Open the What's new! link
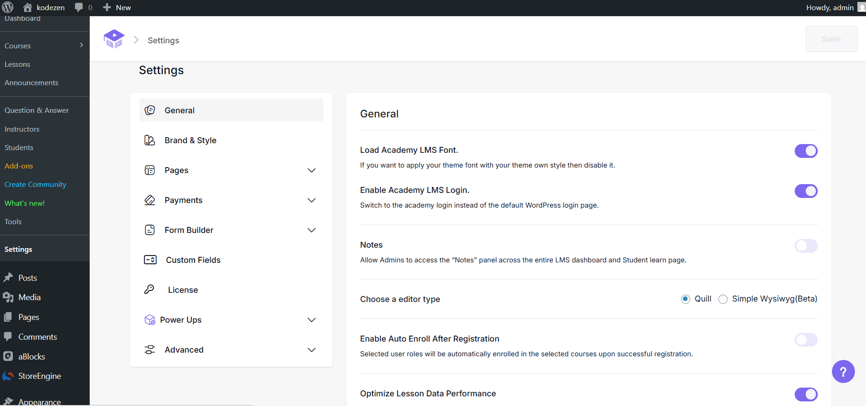The image size is (866, 406). click(x=24, y=203)
